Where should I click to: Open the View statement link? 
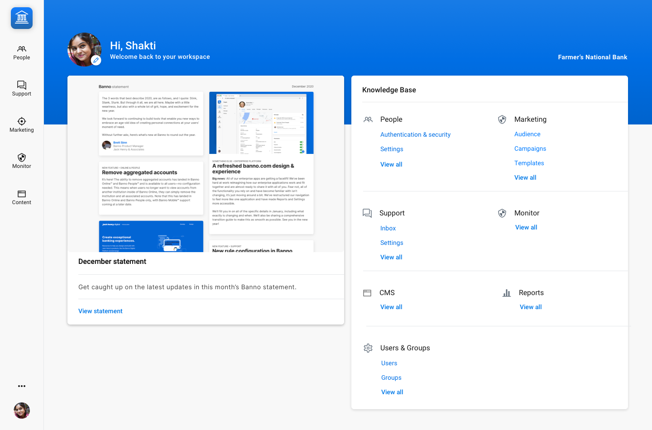tap(101, 311)
